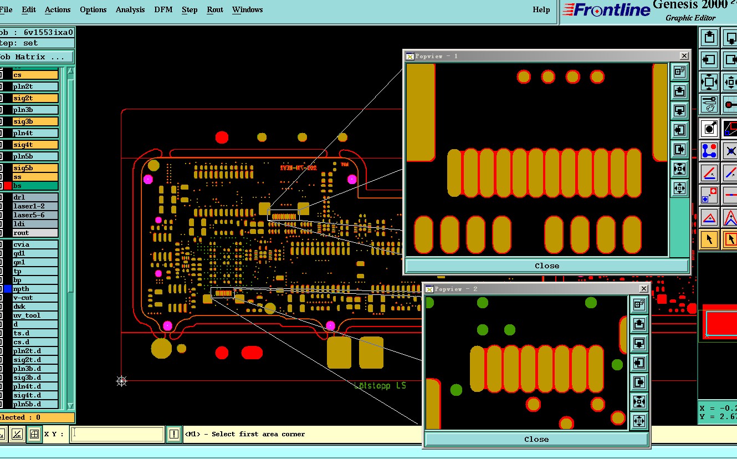The image size is (737, 459).
Task: Select layer cvia in layer list
Action: (35, 244)
